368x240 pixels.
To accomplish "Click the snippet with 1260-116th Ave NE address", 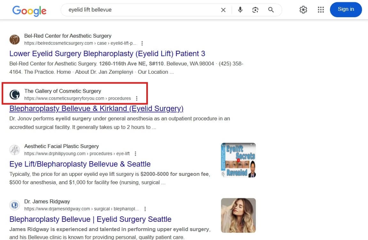I will click(x=126, y=68).
